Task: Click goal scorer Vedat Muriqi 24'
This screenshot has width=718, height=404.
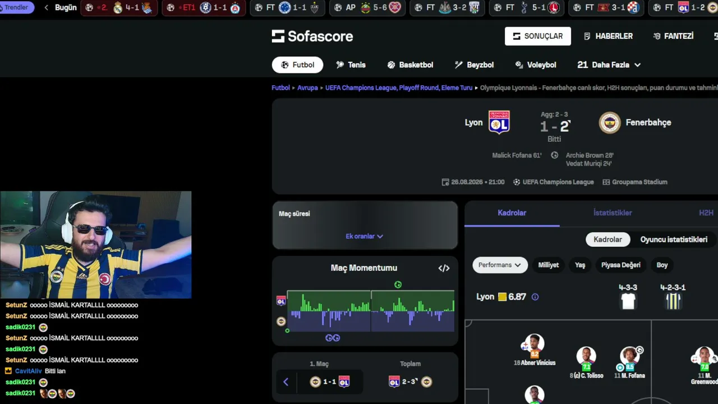Action: 588,164
